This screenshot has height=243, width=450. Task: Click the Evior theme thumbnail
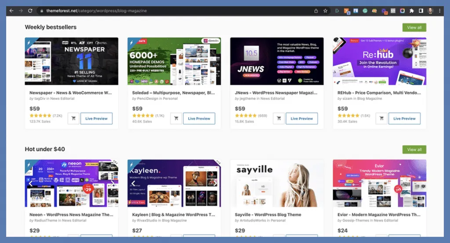pyautogui.click(x=379, y=183)
